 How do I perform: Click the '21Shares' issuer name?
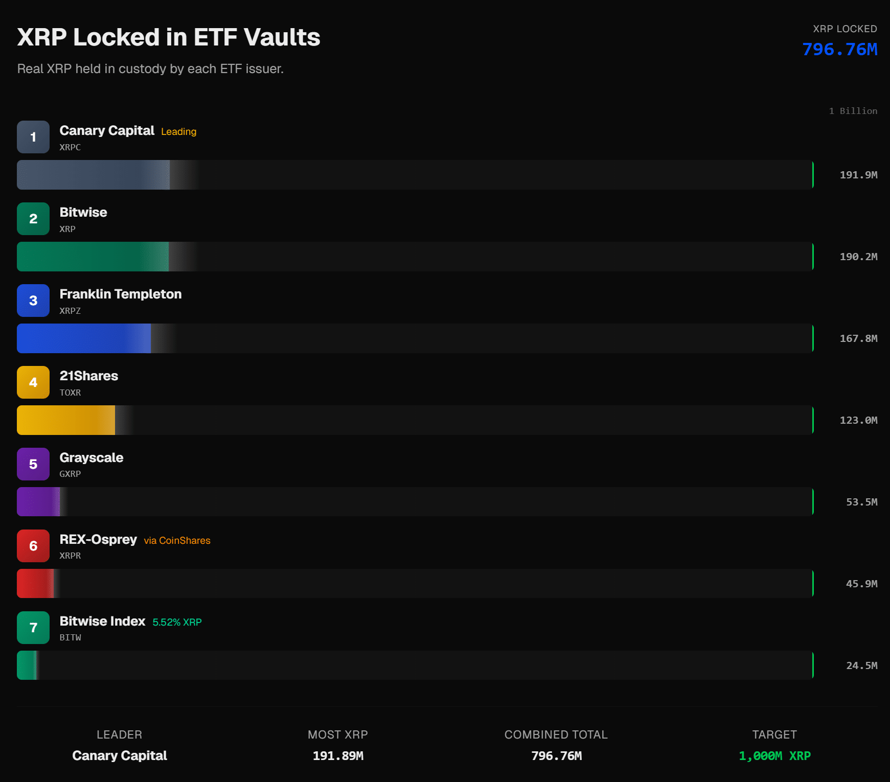pyautogui.click(x=89, y=376)
